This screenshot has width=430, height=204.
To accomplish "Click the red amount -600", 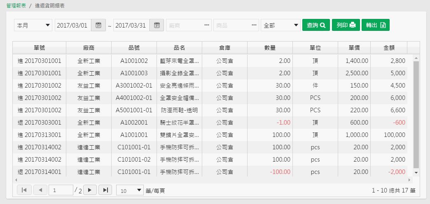I will [399, 123].
